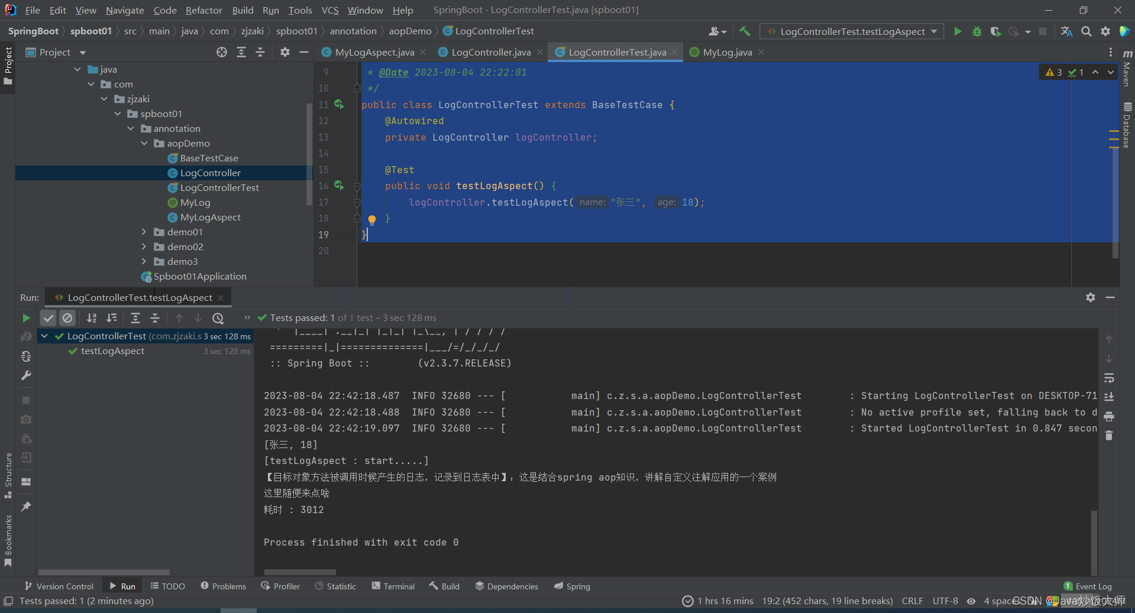This screenshot has width=1135, height=613.
Task: Open run configuration dropdown
Action: tap(852, 31)
